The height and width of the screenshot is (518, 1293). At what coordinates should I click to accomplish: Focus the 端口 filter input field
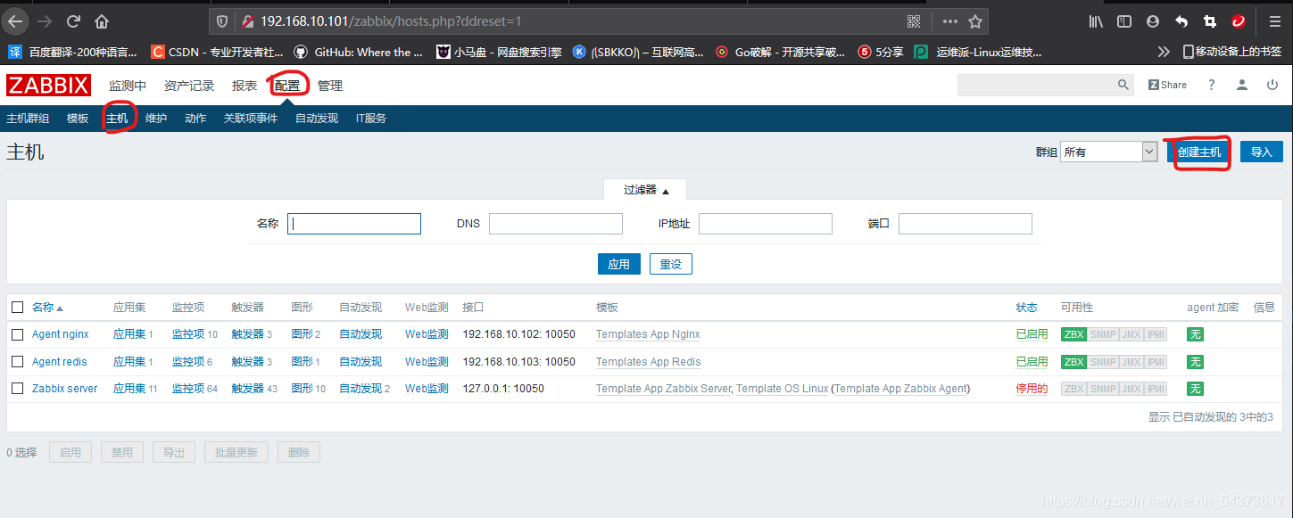(966, 224)
